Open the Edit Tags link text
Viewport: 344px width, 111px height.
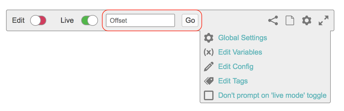233,81
